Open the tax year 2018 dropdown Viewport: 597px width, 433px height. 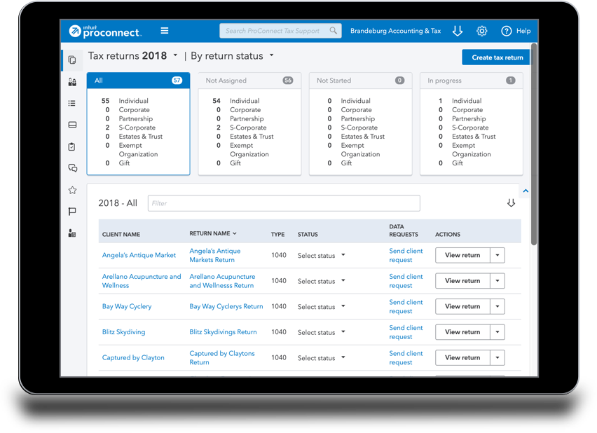[x=175, y=55]
